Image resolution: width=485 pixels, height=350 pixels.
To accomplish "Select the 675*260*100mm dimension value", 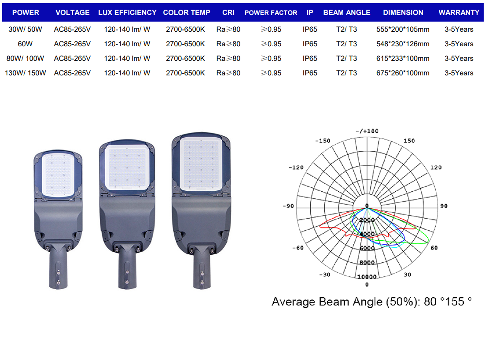I will pos(403,73).
